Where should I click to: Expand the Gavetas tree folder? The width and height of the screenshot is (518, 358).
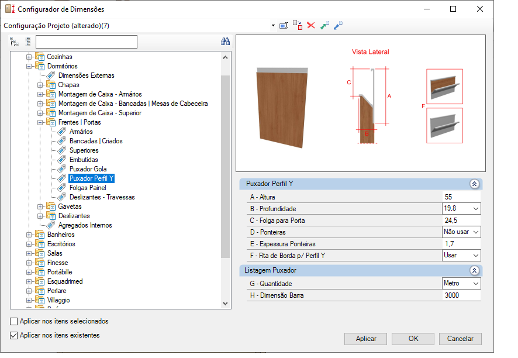coord(40,207)
